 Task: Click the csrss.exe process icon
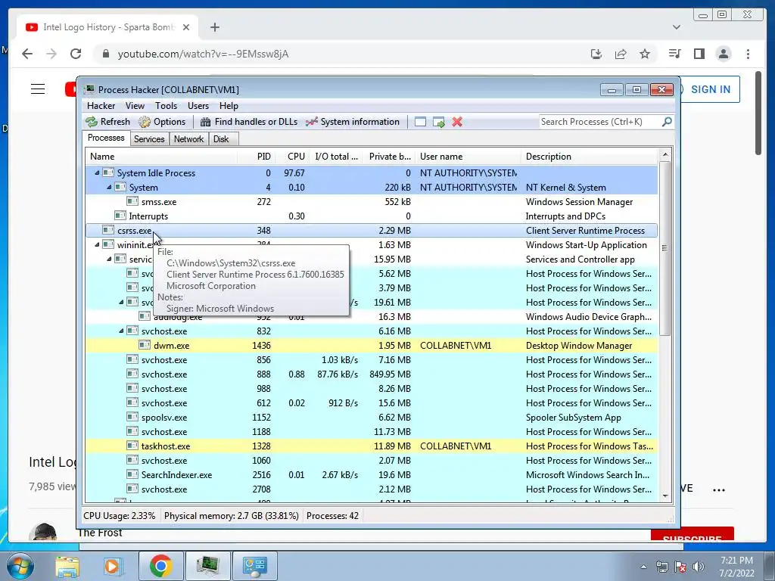pos(108,230)
